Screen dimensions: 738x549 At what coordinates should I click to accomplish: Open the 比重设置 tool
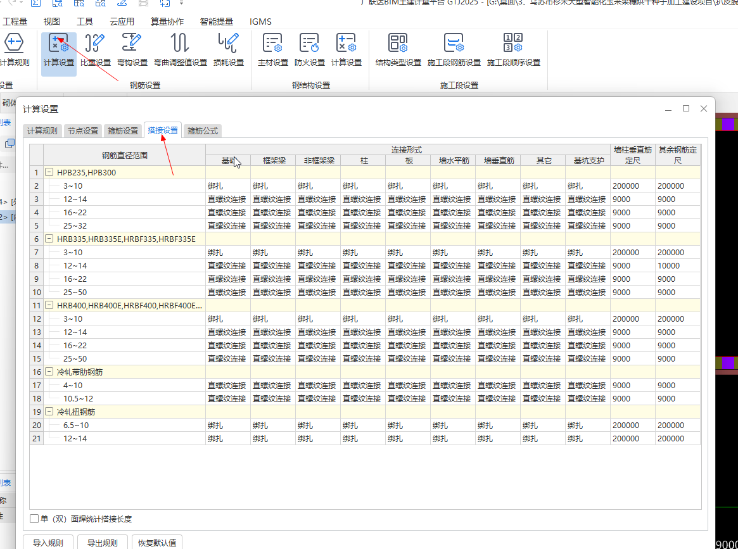click(96, 51)
